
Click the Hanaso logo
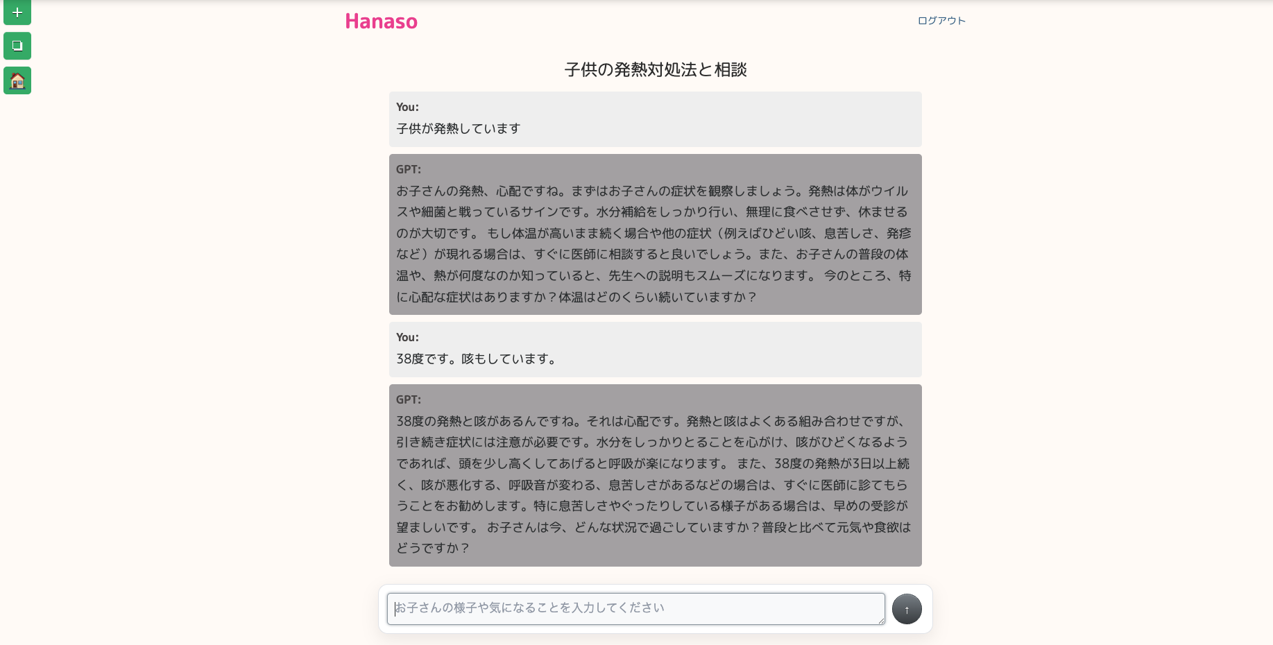[x=382, y=21]
